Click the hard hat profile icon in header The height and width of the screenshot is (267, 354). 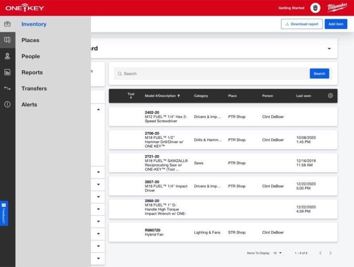(x=316, y=7)
